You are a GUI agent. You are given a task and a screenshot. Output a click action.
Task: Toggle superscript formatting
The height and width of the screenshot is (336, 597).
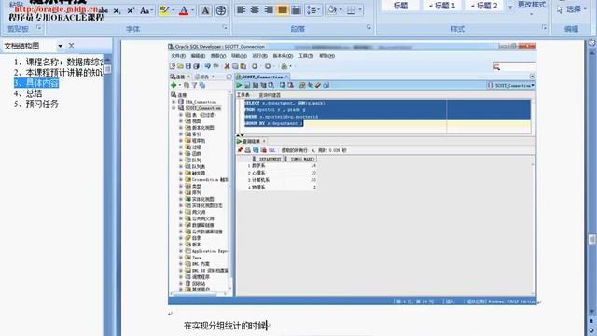(x=131, y=10)
